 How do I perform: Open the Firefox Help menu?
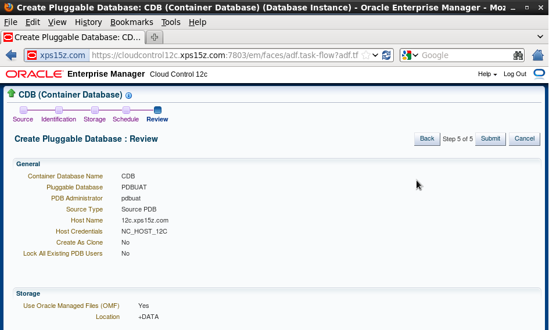(x=198, y=22)
